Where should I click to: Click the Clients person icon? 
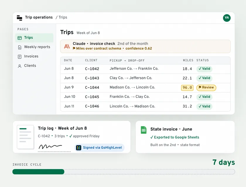click(x=20, y=66)
